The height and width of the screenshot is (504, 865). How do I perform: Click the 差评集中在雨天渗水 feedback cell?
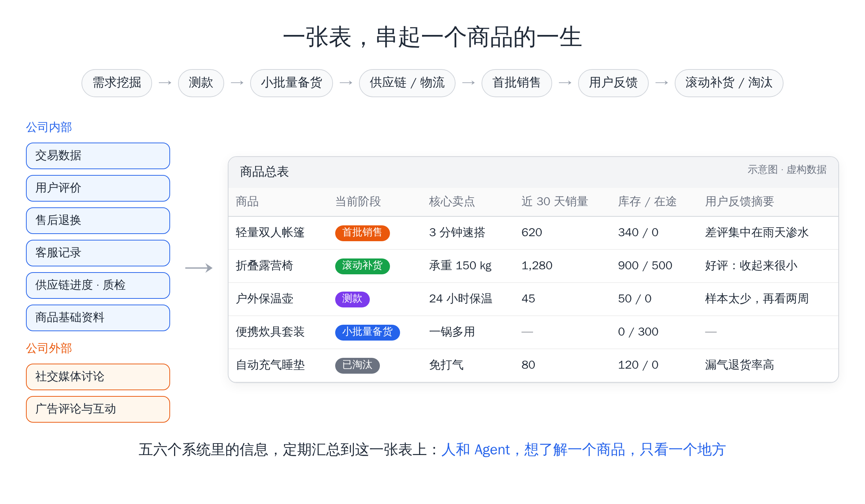757,233
